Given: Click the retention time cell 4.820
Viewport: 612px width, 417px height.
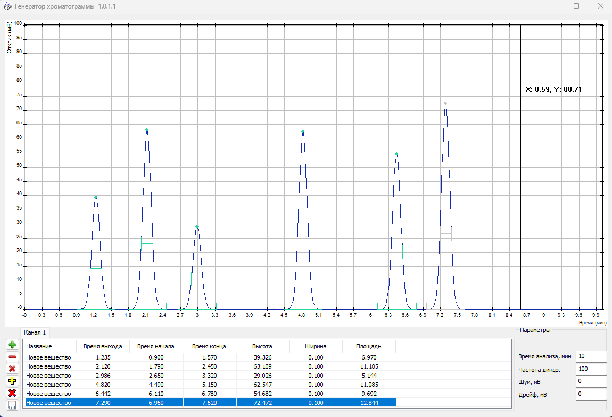Looking at the screenshot, I should tap(103, 385).
